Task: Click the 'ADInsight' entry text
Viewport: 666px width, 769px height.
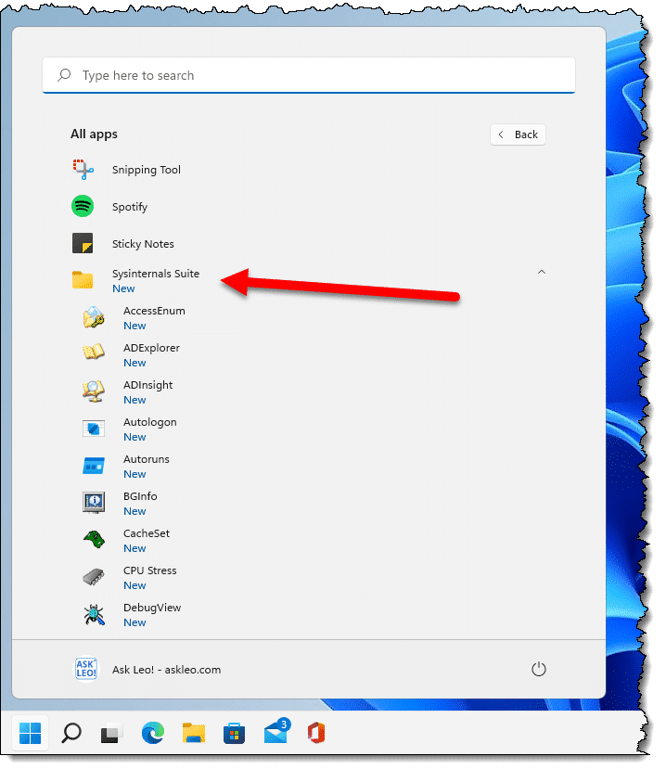Action: (x=147, y=385)
